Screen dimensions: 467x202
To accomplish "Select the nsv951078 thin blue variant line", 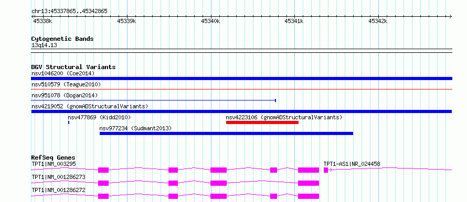I will [153, 100].
